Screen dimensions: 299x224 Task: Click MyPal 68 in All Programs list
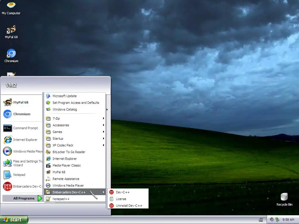(x=75, y=172)
